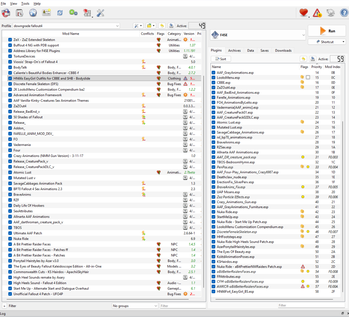The width and height of the screenshot is (349, 317).
Task: Uncheck the ZeX - ZaZ Extended Skeleton mod
Action: (10, 40)
